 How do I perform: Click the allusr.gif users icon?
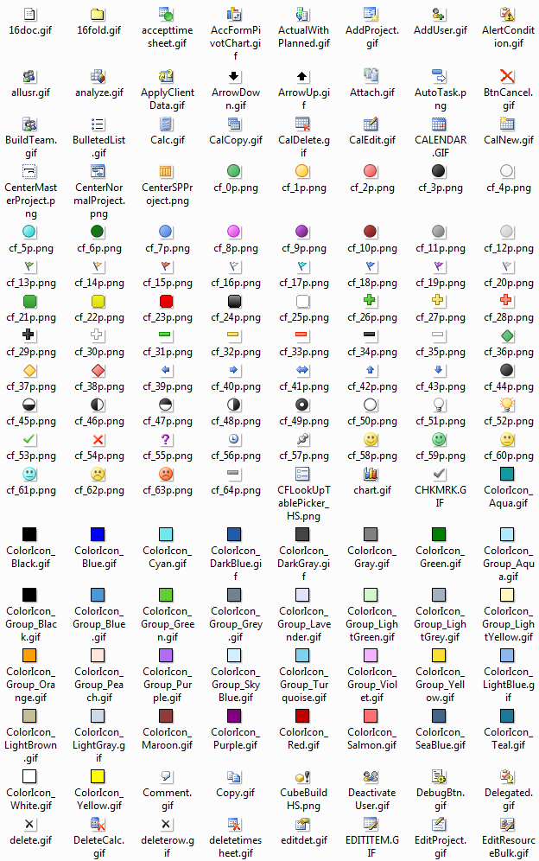pyautogui.click(x=29, y=76)
